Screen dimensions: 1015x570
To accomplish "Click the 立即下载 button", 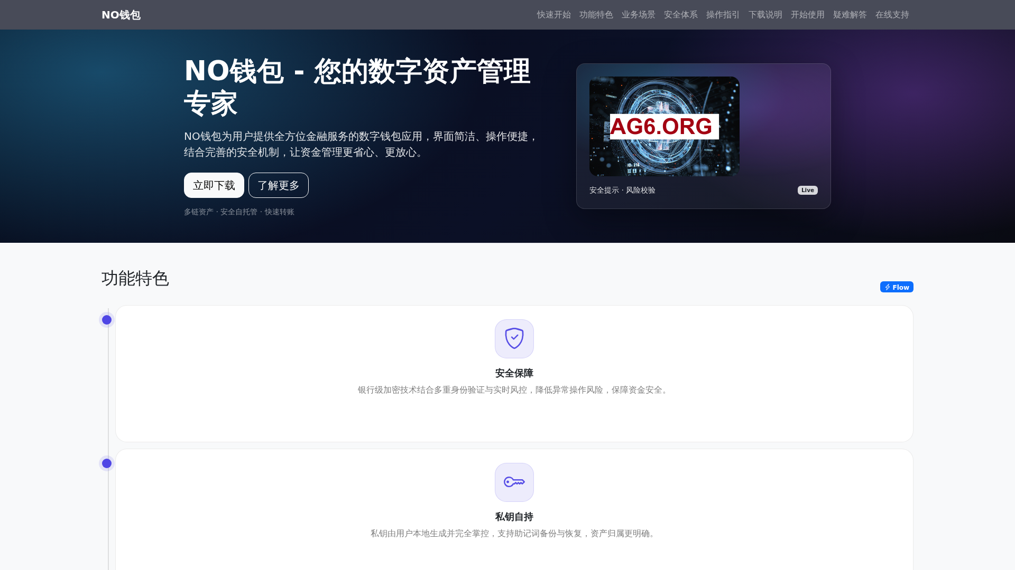I will click(x=214, y=185).
